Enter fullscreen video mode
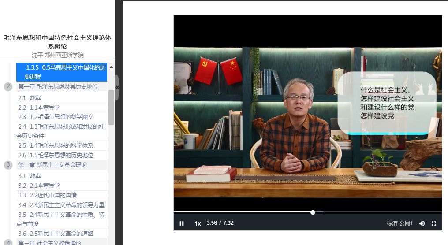This screenshot has width=448, height=245. point(434,223)
